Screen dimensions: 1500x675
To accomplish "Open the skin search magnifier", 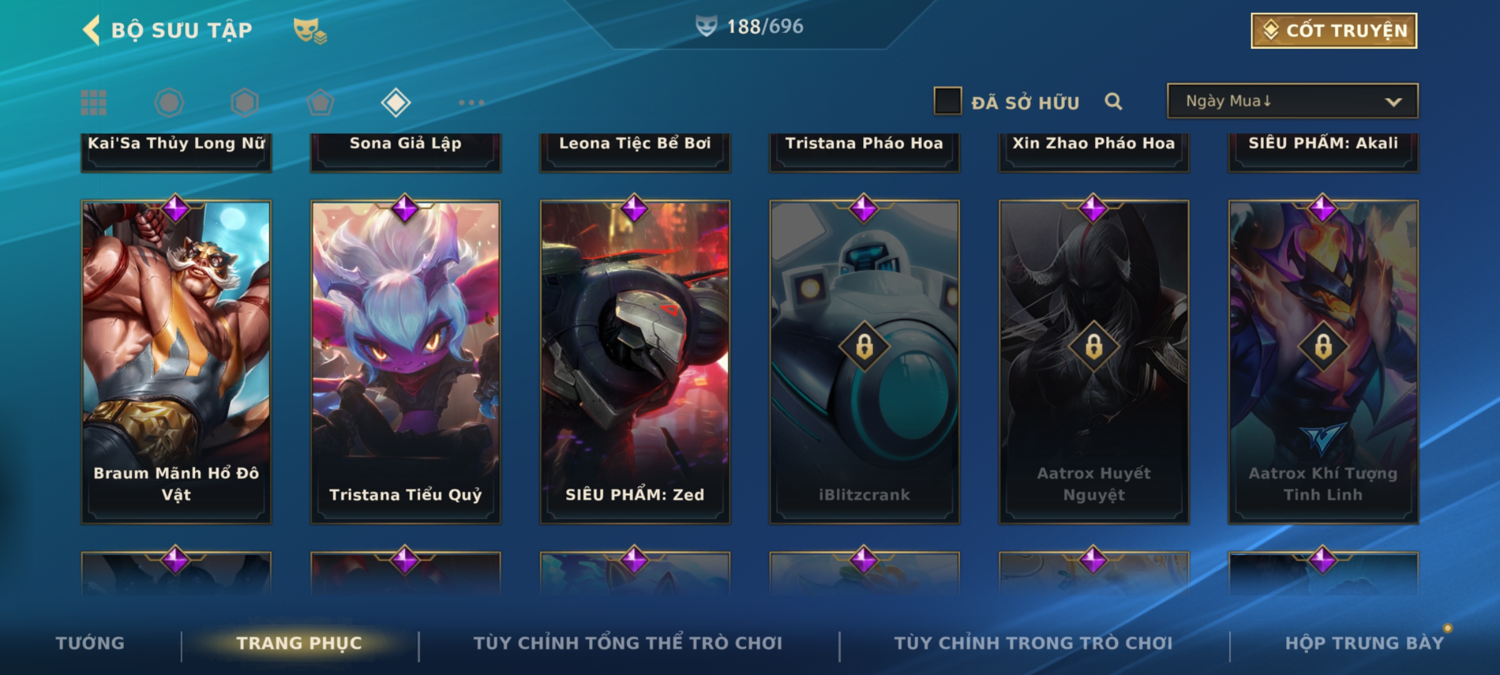I will 1113,101.
